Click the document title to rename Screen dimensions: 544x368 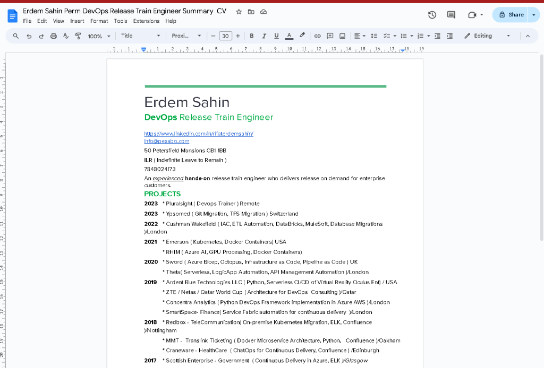coord(124,11)
